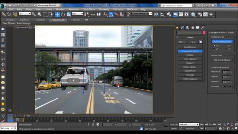
Task: Activate the Select and Move tool
Action: point(57,15)
